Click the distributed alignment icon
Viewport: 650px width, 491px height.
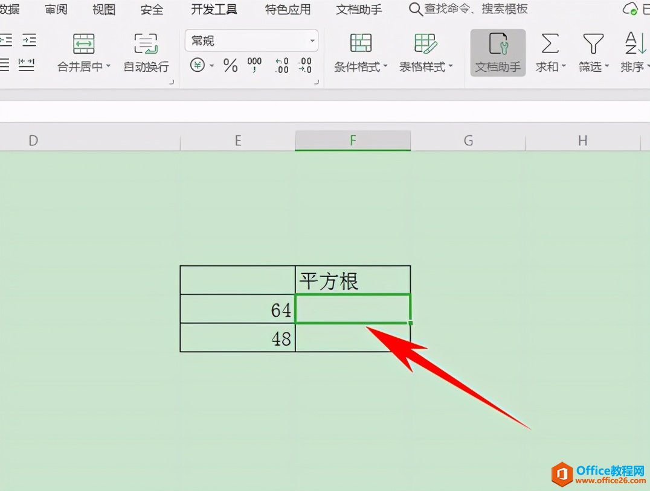[27, 65]
